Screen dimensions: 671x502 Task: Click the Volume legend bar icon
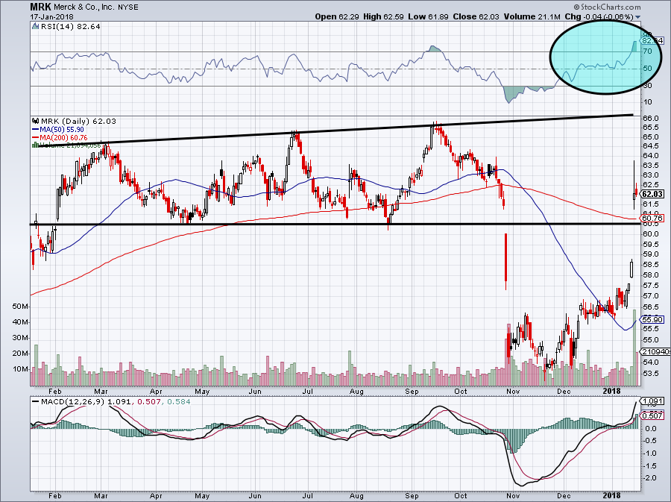(x=35, y=145)
